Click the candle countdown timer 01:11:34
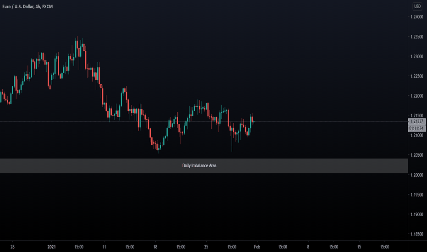 click(416, 128)
